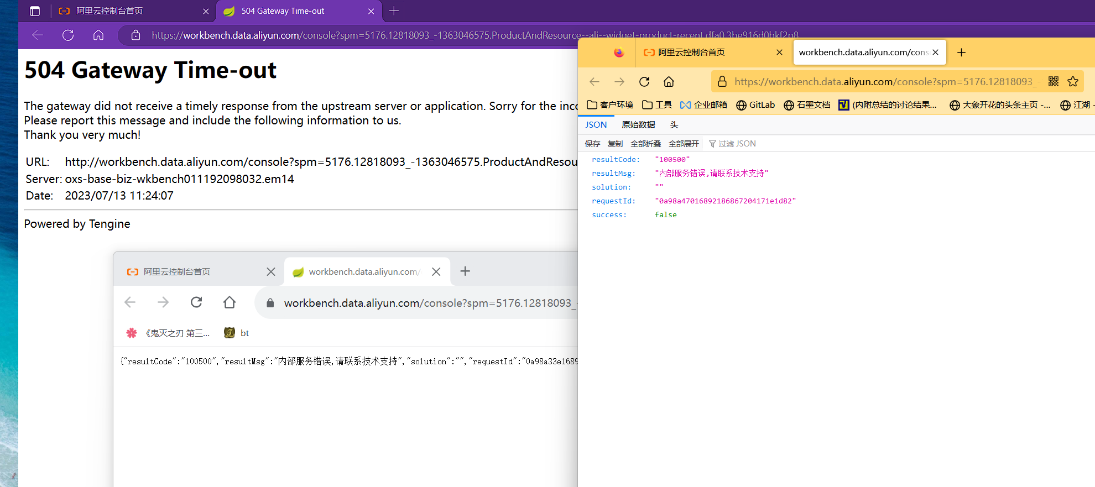Click the lock icon in the yellow browser address bar
This screenshot has height=487, width=1095.
[x=722, y=82]
